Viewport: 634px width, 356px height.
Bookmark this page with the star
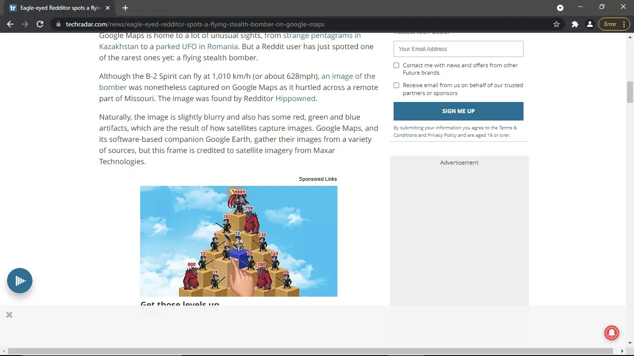pos(556,24)
